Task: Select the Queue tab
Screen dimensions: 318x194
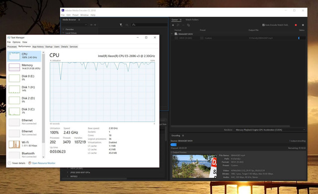Action: (174, 20)
